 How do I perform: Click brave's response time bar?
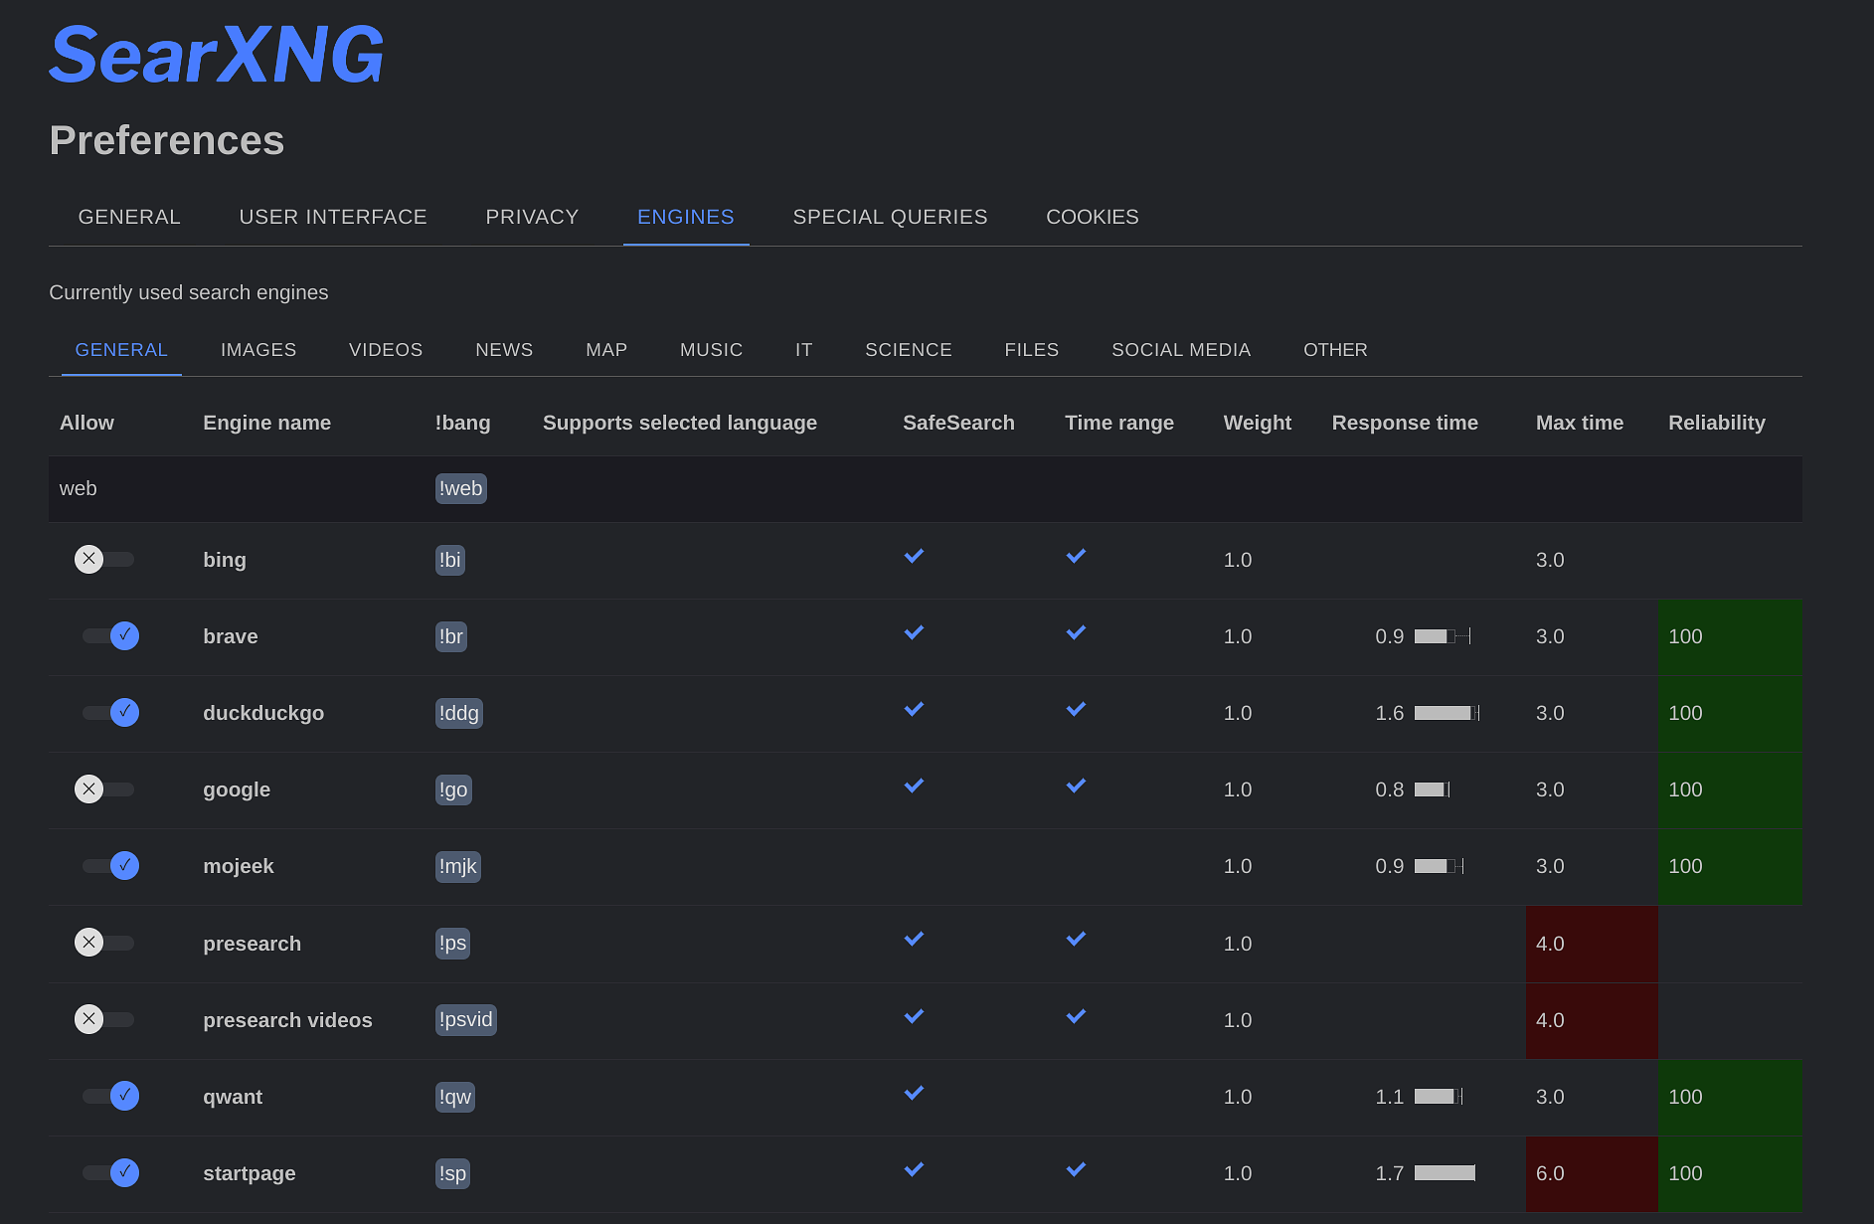click(x=1443, y=636)
